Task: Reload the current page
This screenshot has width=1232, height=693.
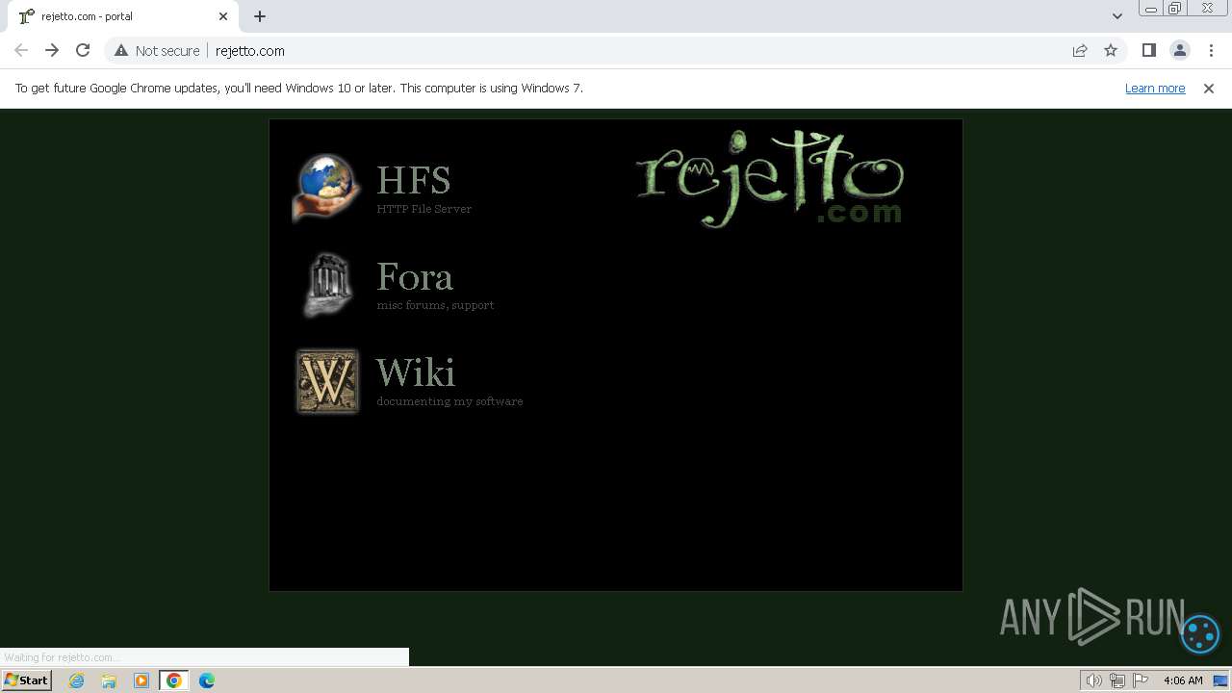Action: (83, 50)
